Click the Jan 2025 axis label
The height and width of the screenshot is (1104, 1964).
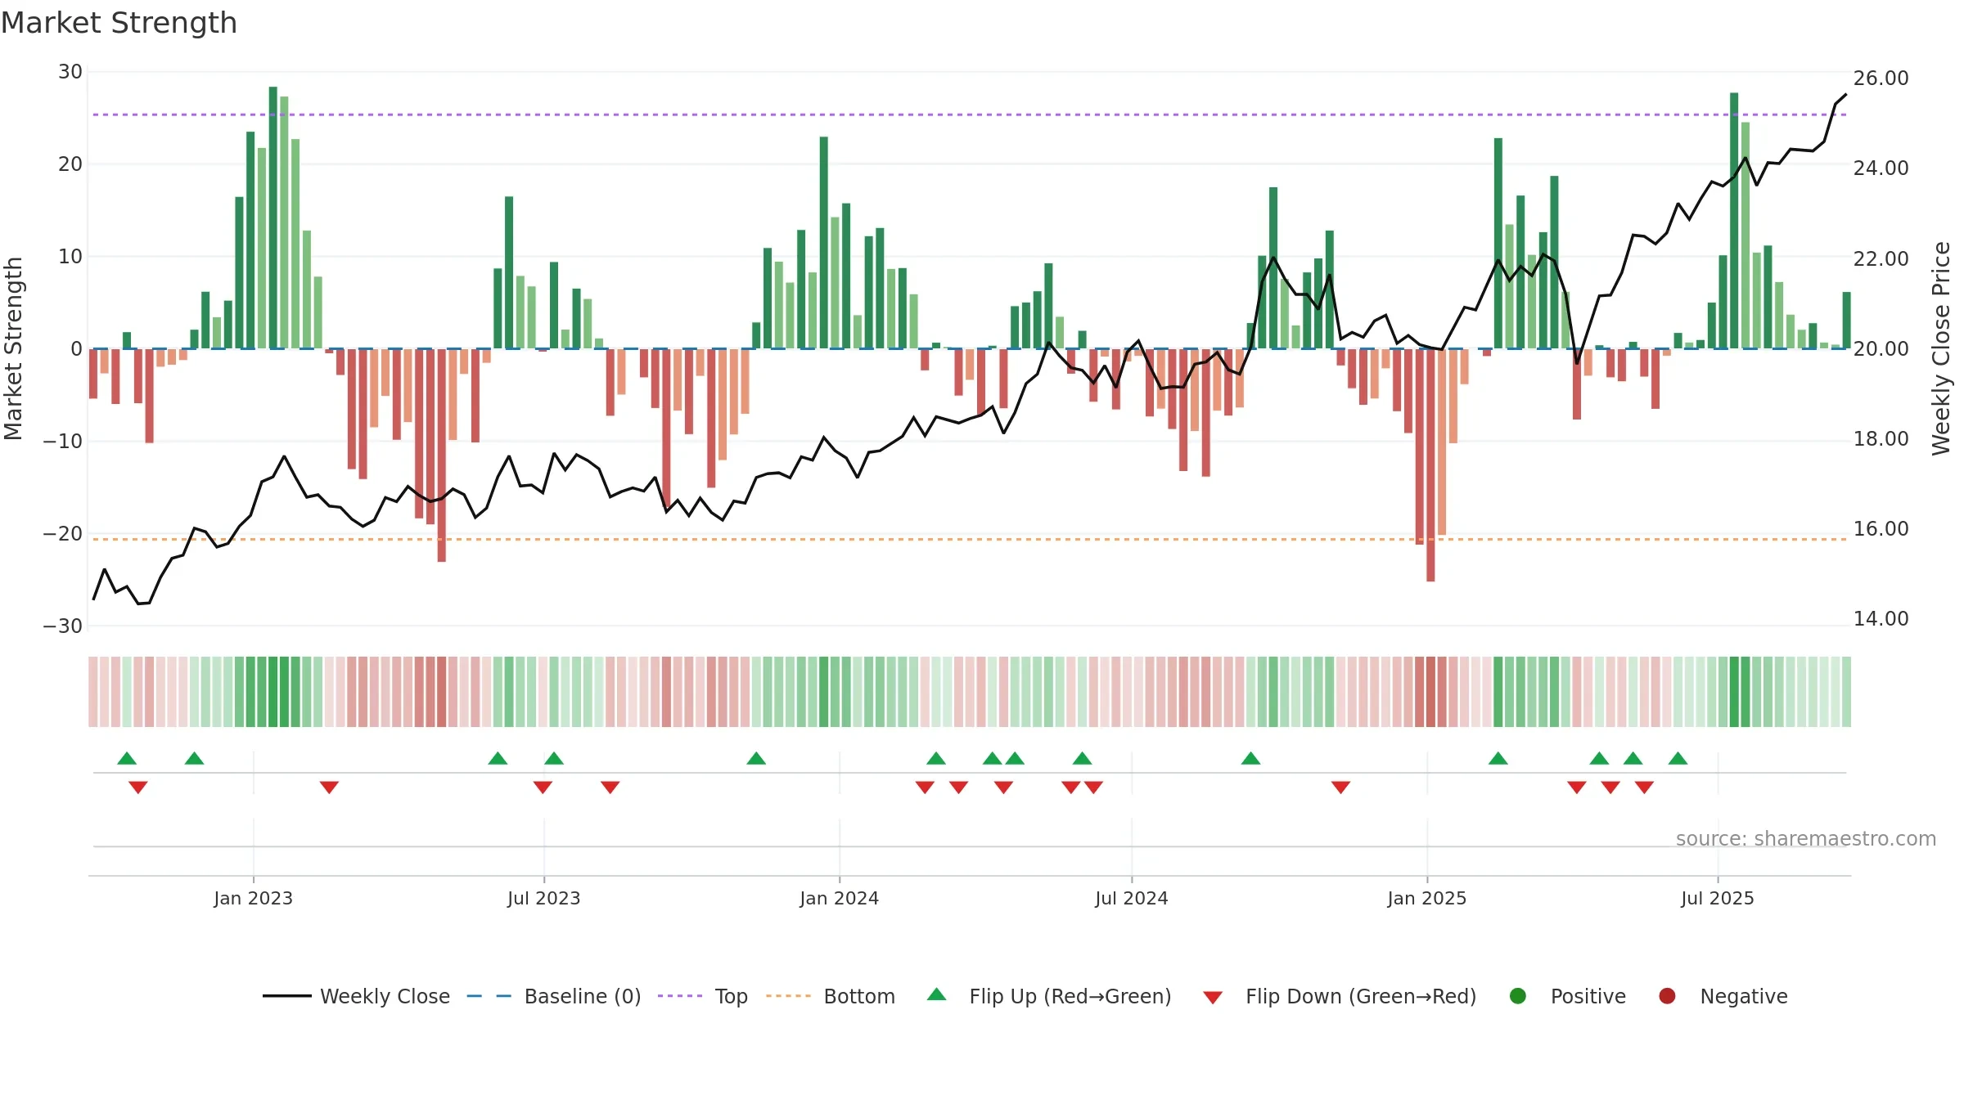(1426, 898)
